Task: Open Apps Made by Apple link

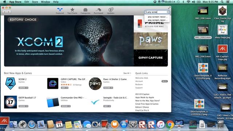Action: tap(145, 98)
